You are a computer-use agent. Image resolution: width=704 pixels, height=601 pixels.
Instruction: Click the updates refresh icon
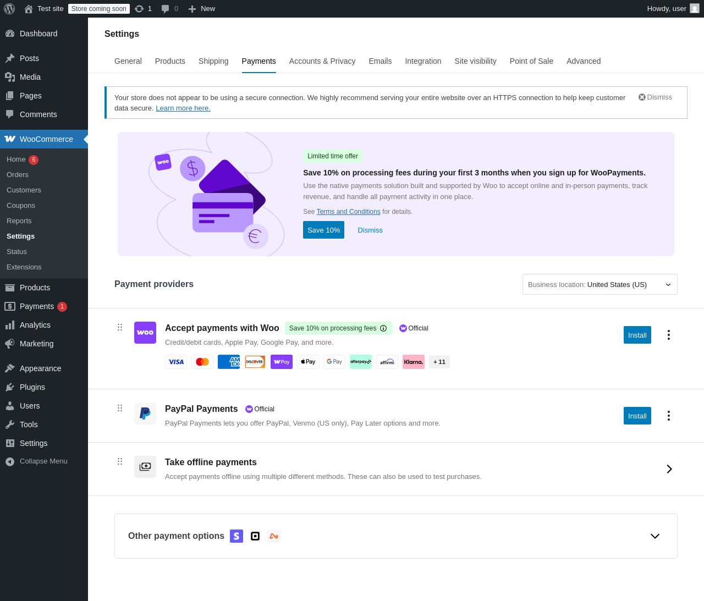139,9
